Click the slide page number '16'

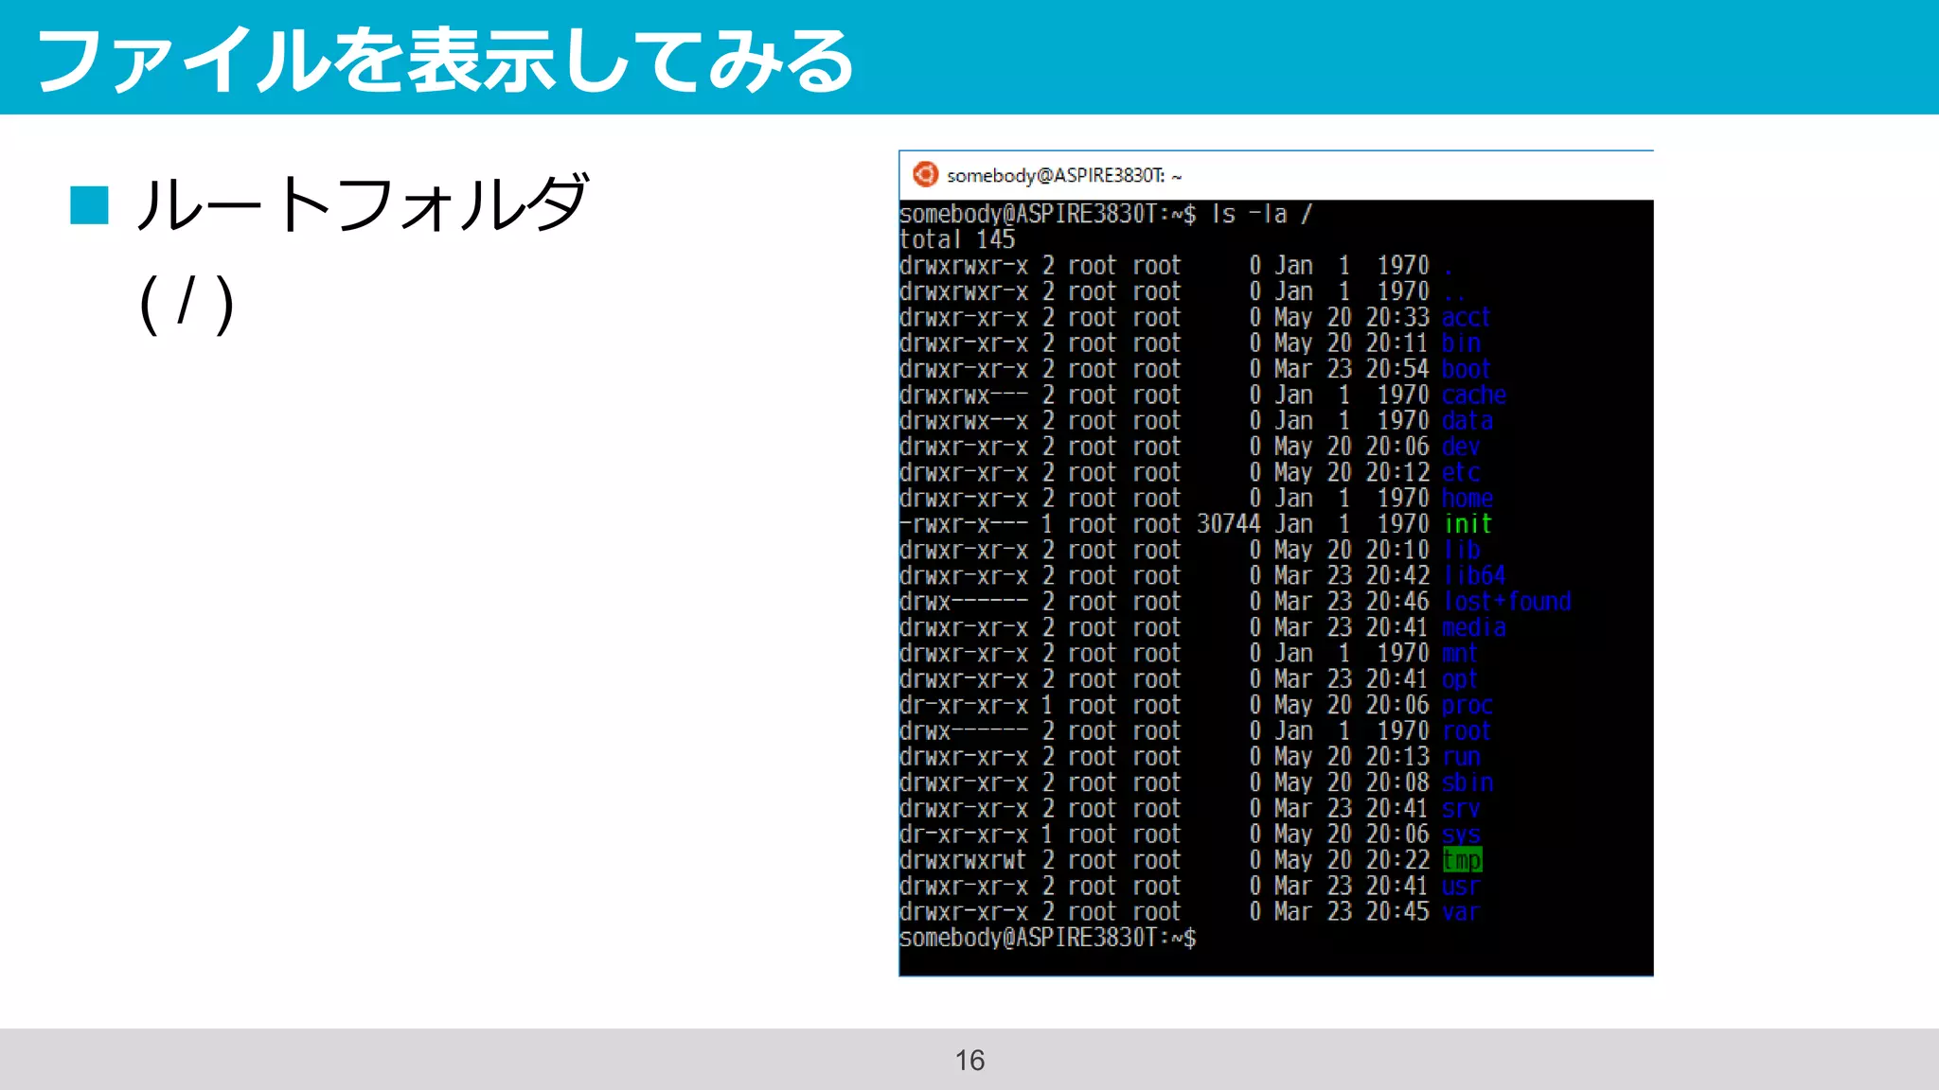(969, 1060)
